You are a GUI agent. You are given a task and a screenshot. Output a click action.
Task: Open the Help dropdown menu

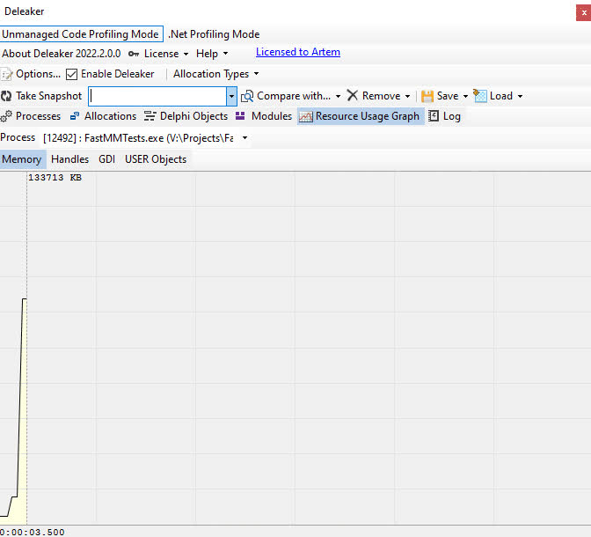click(x=225, y=54)
